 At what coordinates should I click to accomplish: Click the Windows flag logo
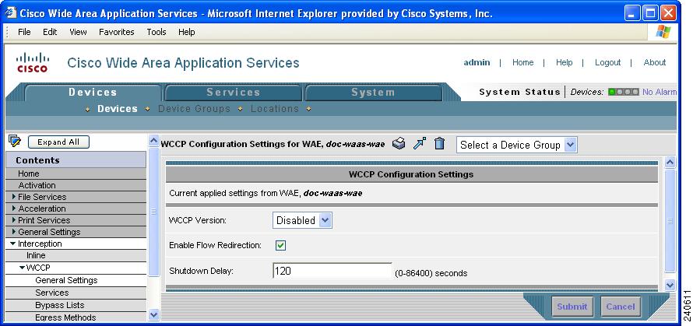click(x=663, y=32)
